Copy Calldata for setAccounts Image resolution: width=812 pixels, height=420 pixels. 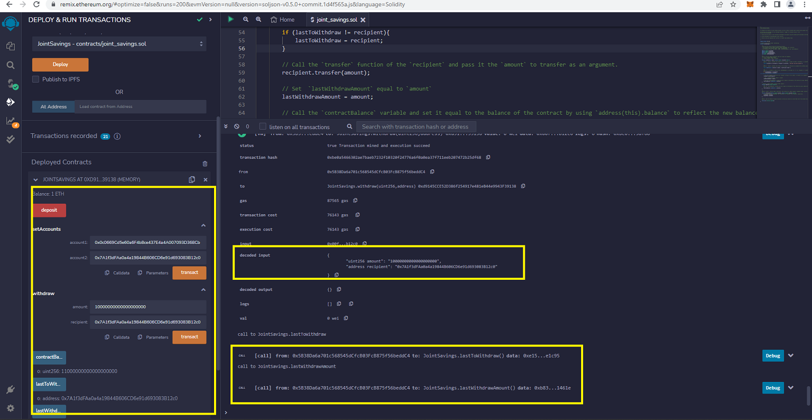point(117,273)
